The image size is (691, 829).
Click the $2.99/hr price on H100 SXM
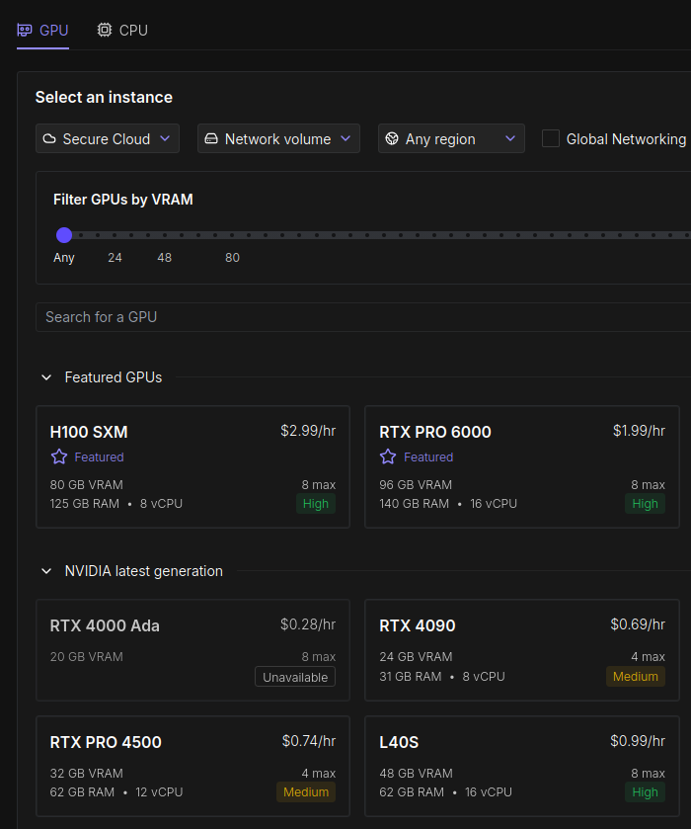coord(308,431)
